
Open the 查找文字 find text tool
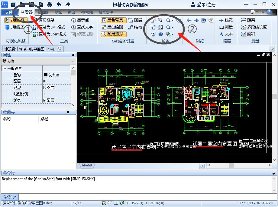82,28
